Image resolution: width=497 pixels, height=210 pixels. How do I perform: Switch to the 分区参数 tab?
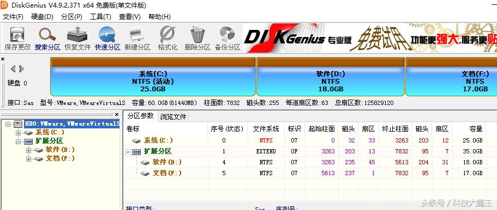tap(140, 116)
